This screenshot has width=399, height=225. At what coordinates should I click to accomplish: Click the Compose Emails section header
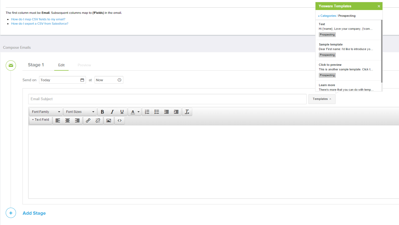17,47
